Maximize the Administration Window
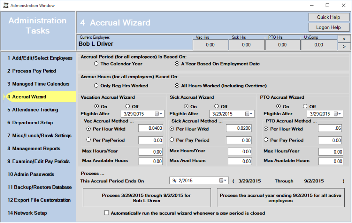Image resolution: width=352 pixels, height=223 pixels. pyautogui.click(x=327, y=5)
